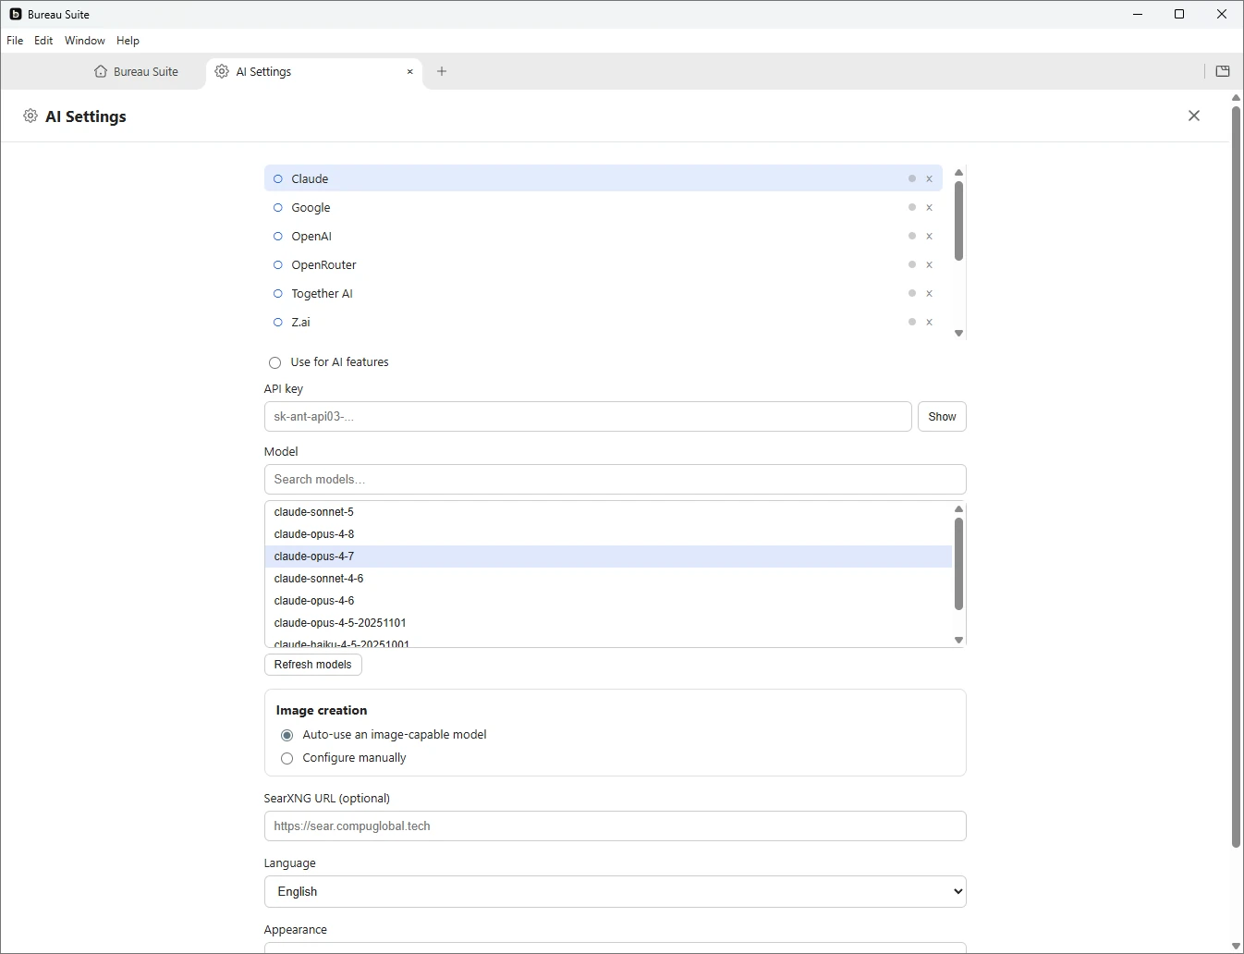This screenshot has height=954, width=1244.
Task: Click main page scroll down arrow
Action: pyautogui.click(x=1236, y=946)
